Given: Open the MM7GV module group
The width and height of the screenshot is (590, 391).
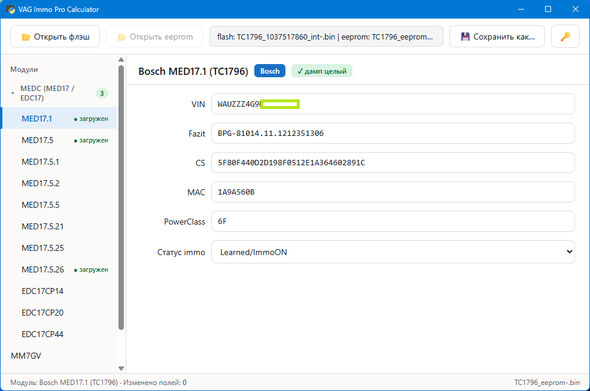Looking at the screenshot, I should tap(58, 356).
